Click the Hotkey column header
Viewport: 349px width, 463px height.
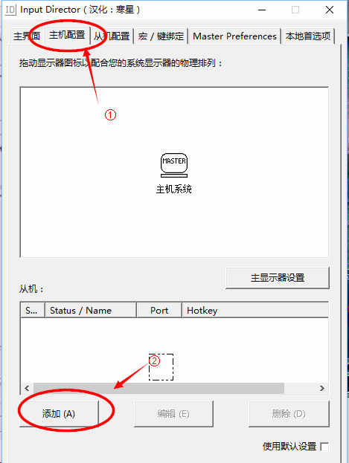click(x=255, y=311)
